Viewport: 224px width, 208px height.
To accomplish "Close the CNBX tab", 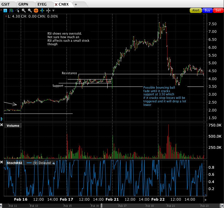I will point(56,5).
